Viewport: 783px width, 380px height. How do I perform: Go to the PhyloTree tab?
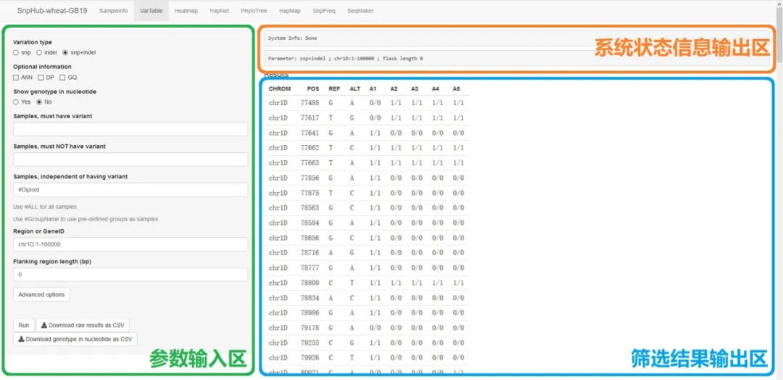[254, 10]
